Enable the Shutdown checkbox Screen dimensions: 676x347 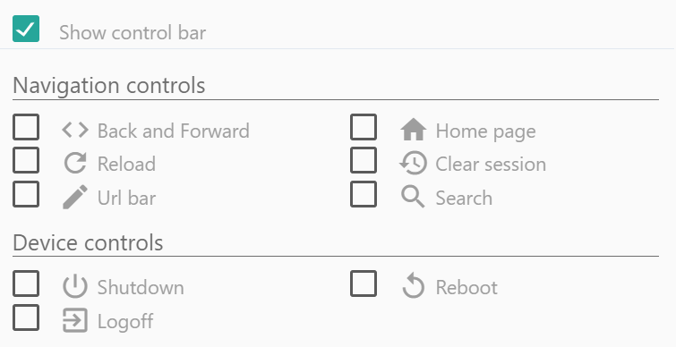(26, 284)
